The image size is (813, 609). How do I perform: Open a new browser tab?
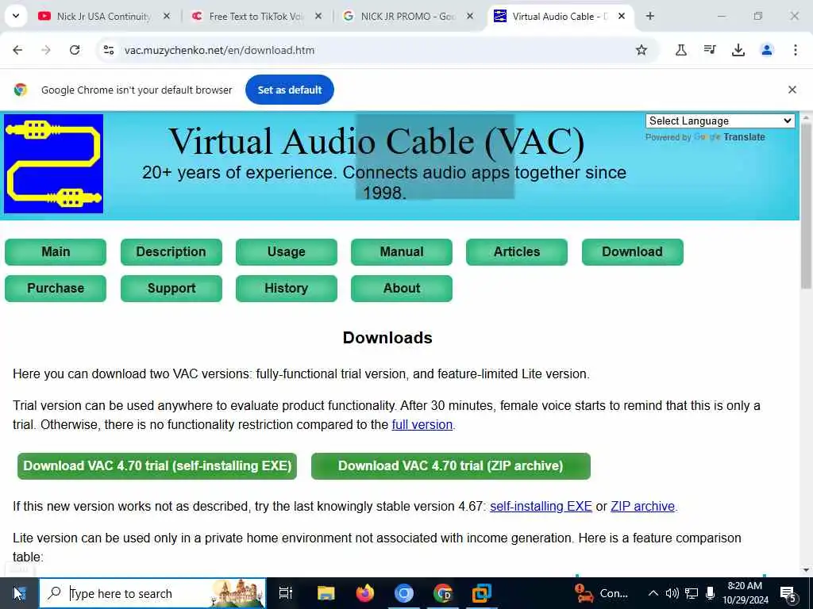click(650, 16)
